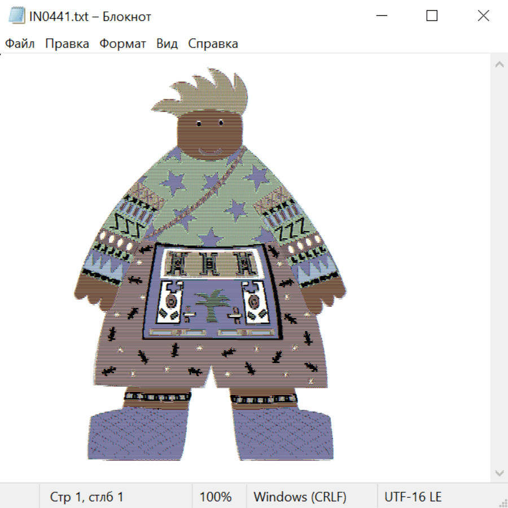Click the scroll down arrow on vertical scrollbar
This screenshot has height=508, width=508.
499,472
